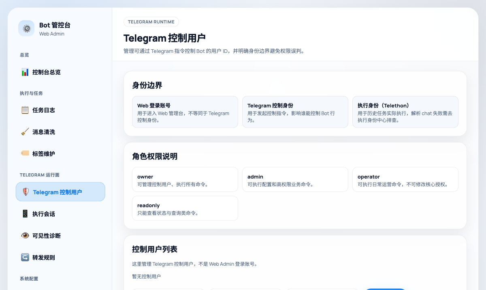
Task: Click the 身份边界 section heading
Action: pos(147,85)
